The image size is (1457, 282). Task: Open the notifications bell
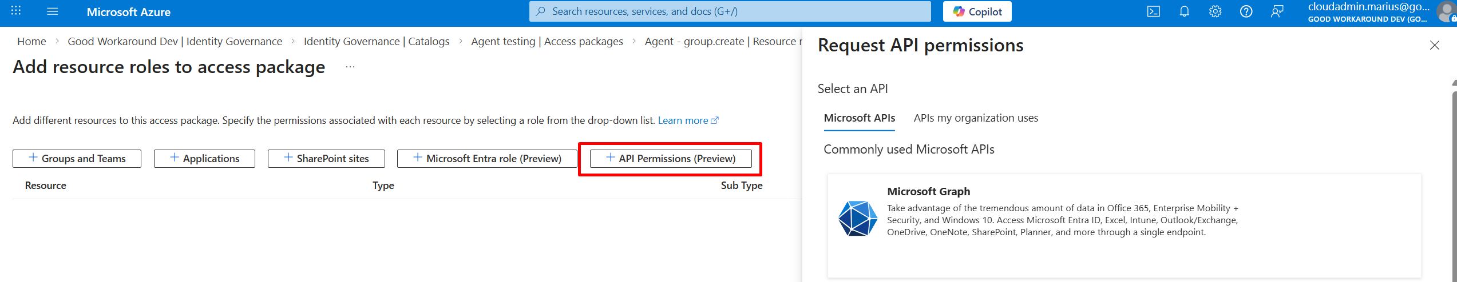tap(1184, 11)
